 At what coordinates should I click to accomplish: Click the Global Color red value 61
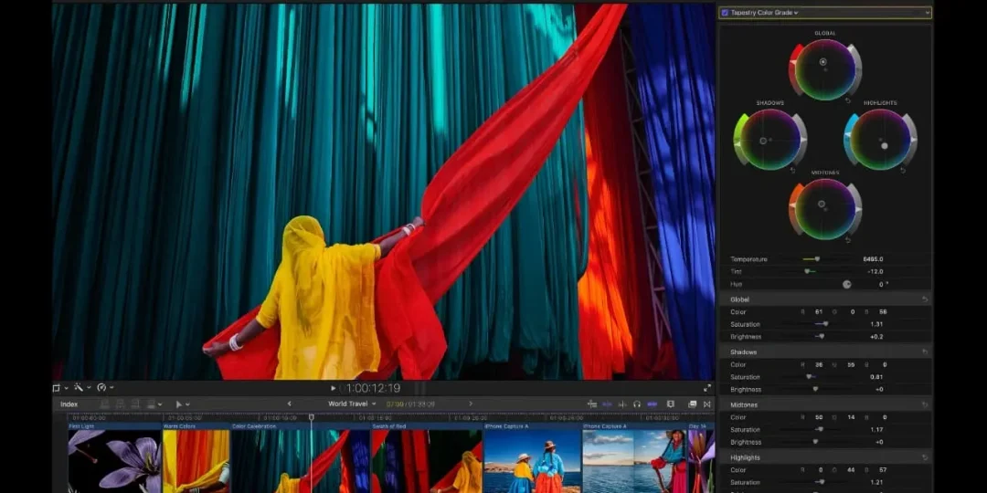point(818,312)
